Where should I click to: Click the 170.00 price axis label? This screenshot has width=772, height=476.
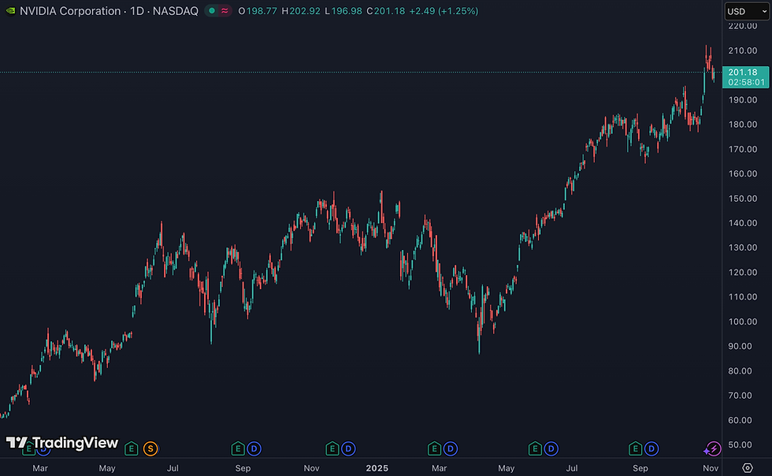click(742, 149)
